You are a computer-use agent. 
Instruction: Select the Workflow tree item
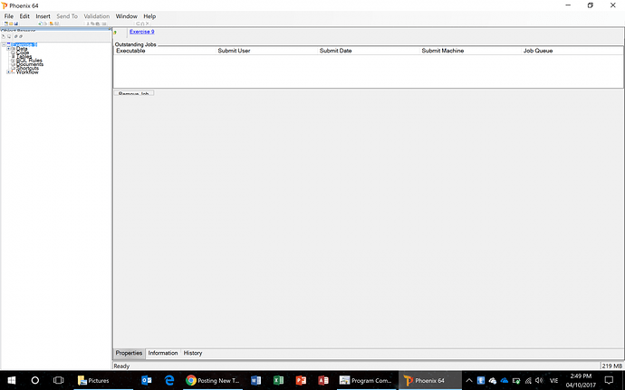click(27, 72)
